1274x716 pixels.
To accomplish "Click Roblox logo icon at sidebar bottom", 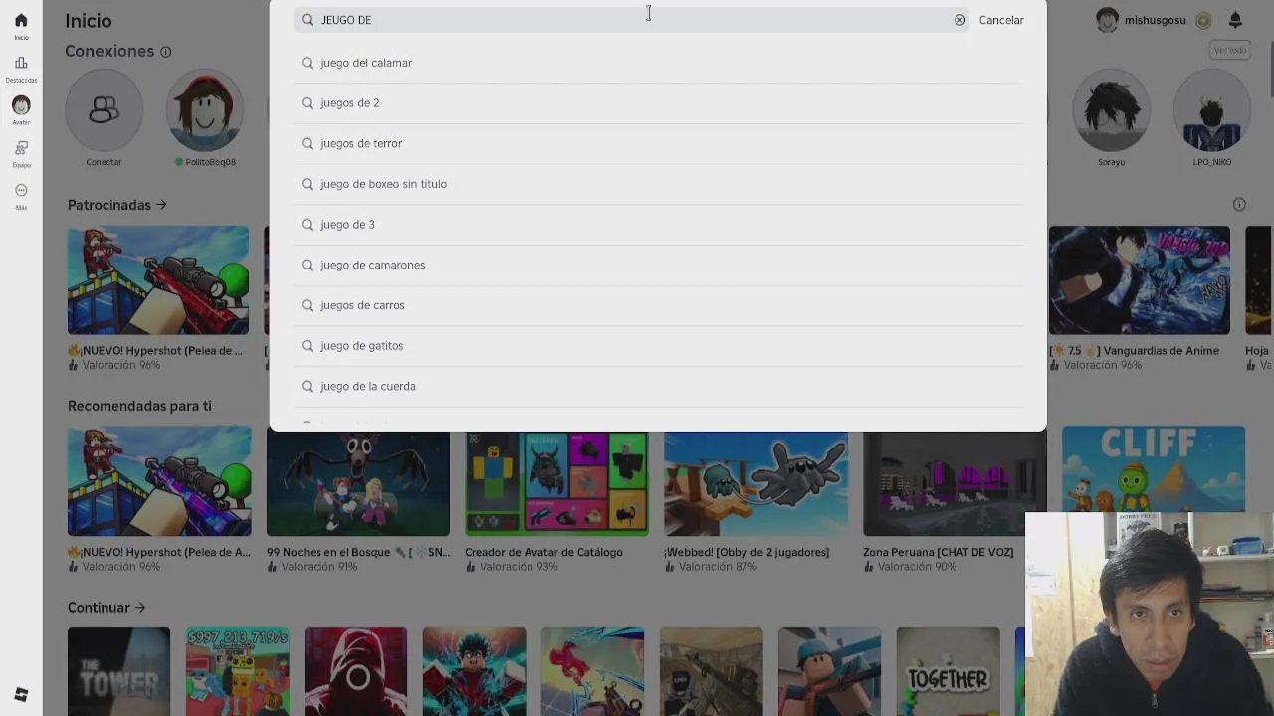I will point(21,694).
